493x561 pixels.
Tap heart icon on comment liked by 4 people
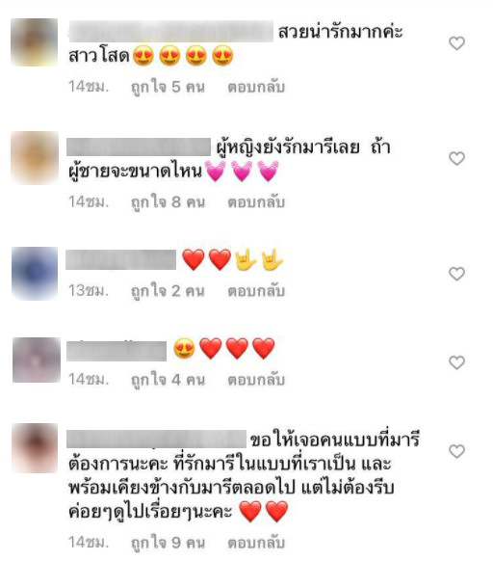(x=456, y=362)
